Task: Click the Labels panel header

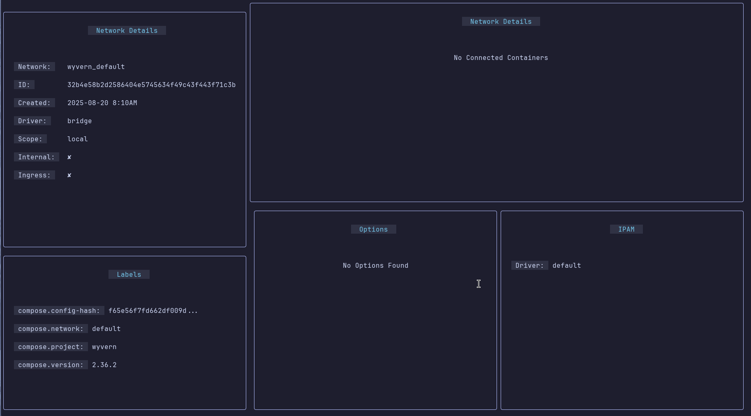Action: 129,274
